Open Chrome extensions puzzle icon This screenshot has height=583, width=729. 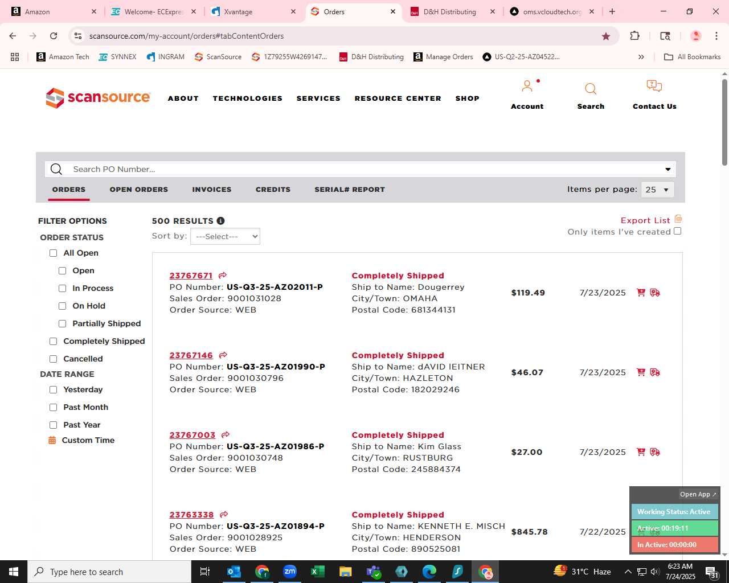[x=635, y=36]
